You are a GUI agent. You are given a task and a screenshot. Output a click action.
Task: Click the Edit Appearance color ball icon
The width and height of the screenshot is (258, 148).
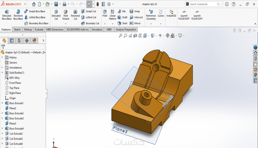pos(167,36)
